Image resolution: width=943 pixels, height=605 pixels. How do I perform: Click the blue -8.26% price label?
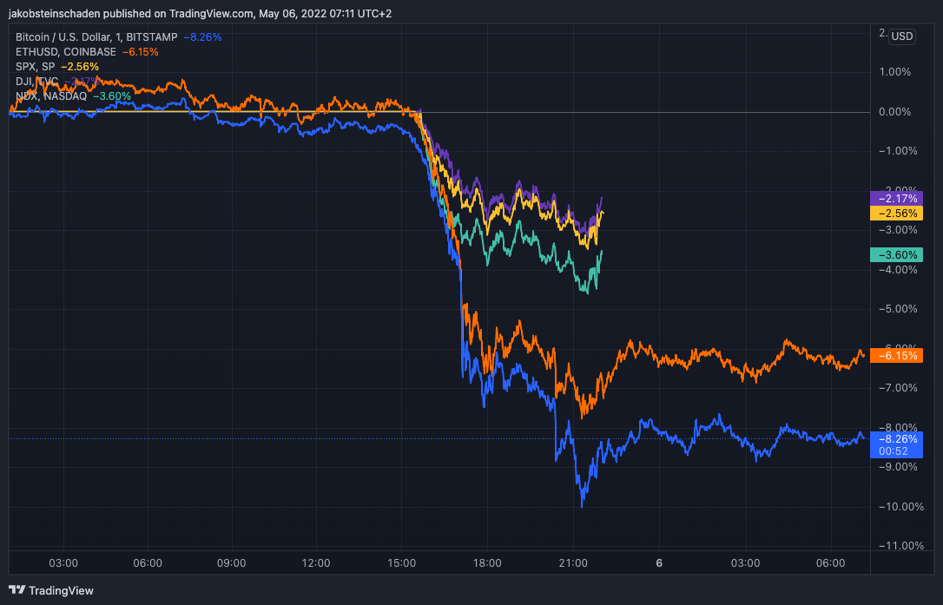tap(894, 439)
